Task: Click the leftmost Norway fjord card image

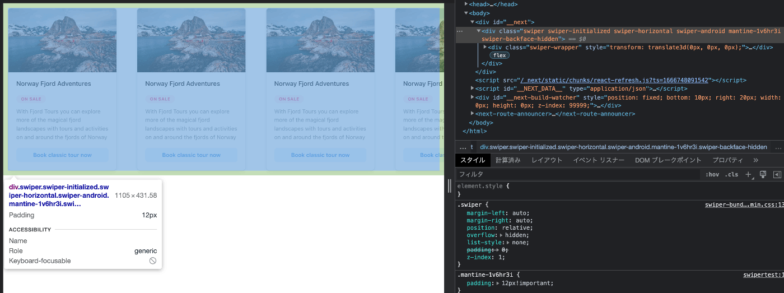Action: [62, 40]
